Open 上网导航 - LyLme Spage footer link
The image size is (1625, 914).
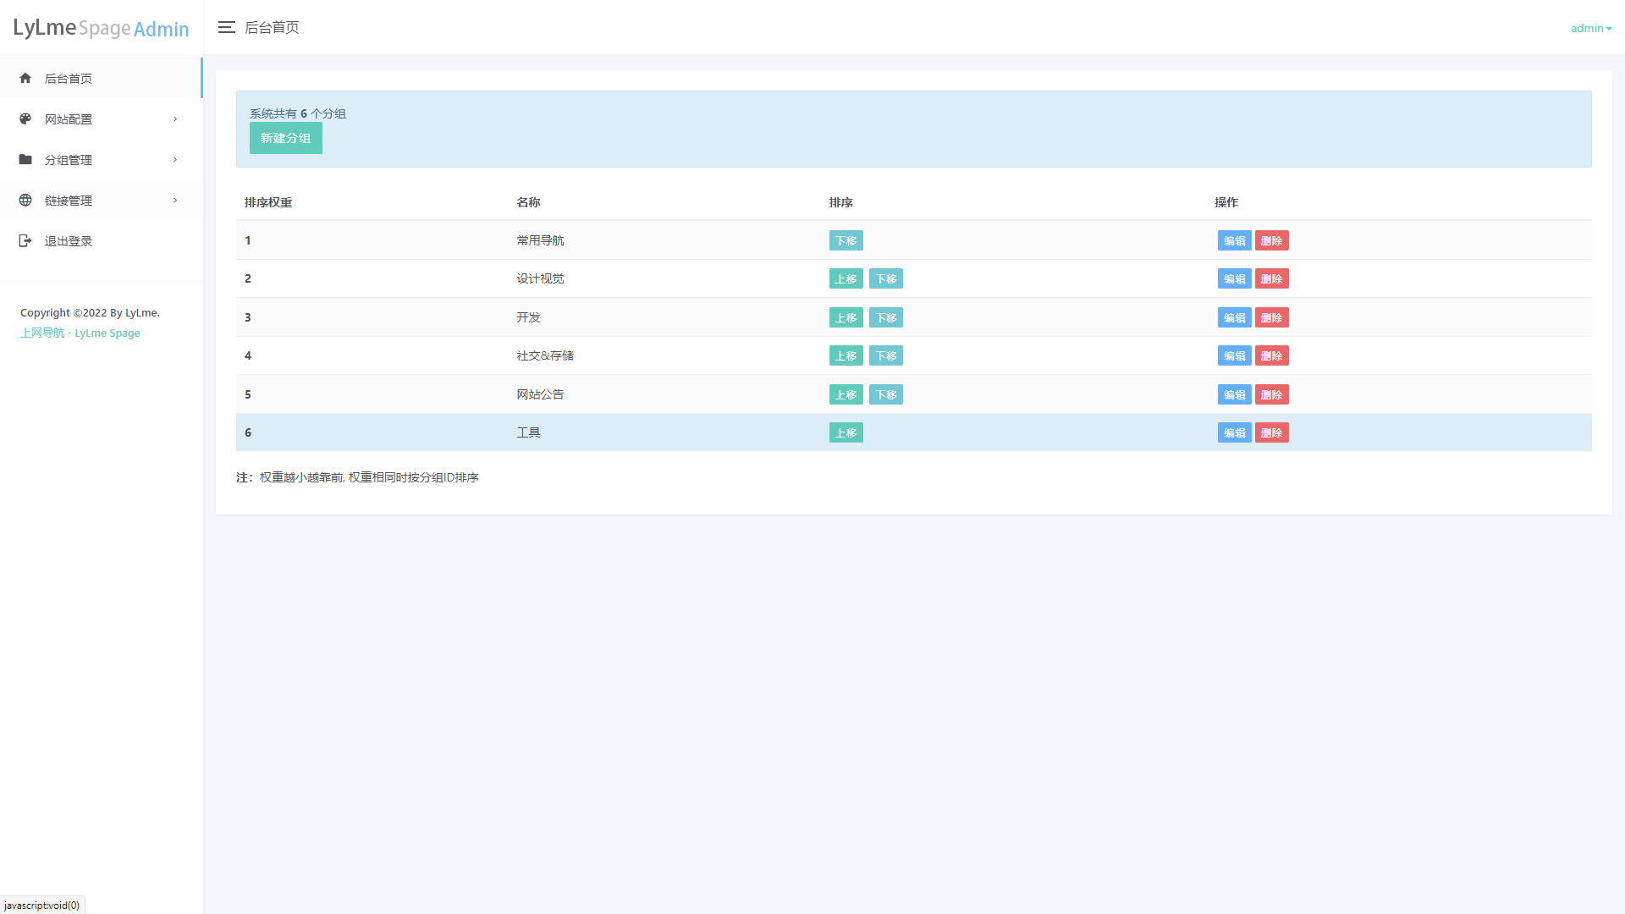point(80,333)
